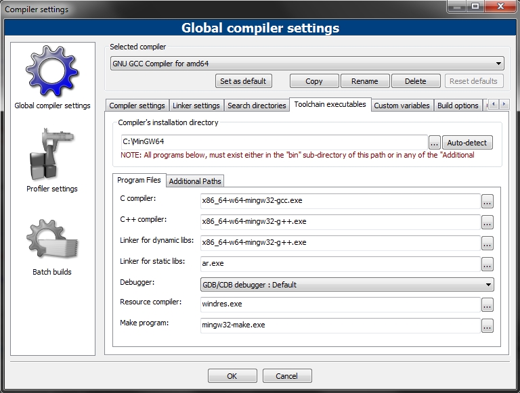Open the Batch builds icon

[52, 241]
